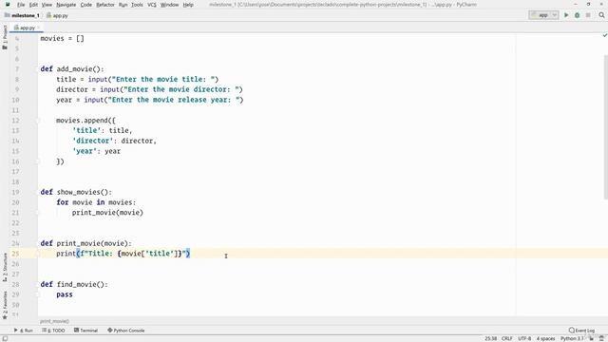Open the Python Console tool window
Image resolution: width=608 pixels, height=342 pixels.
pos(126,331)
